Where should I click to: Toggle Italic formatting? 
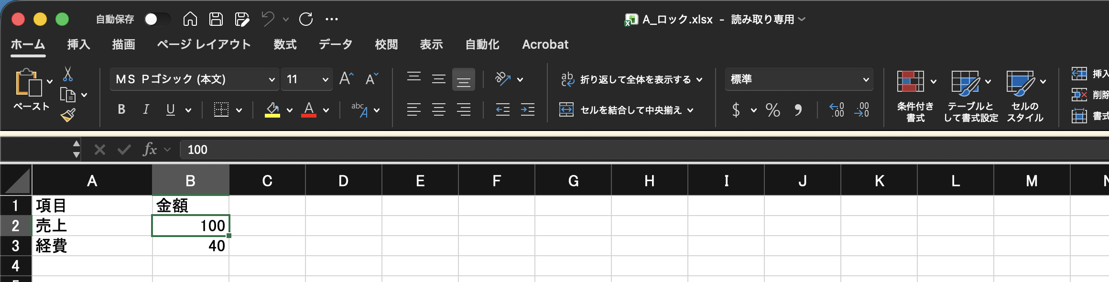pos(146,110)
